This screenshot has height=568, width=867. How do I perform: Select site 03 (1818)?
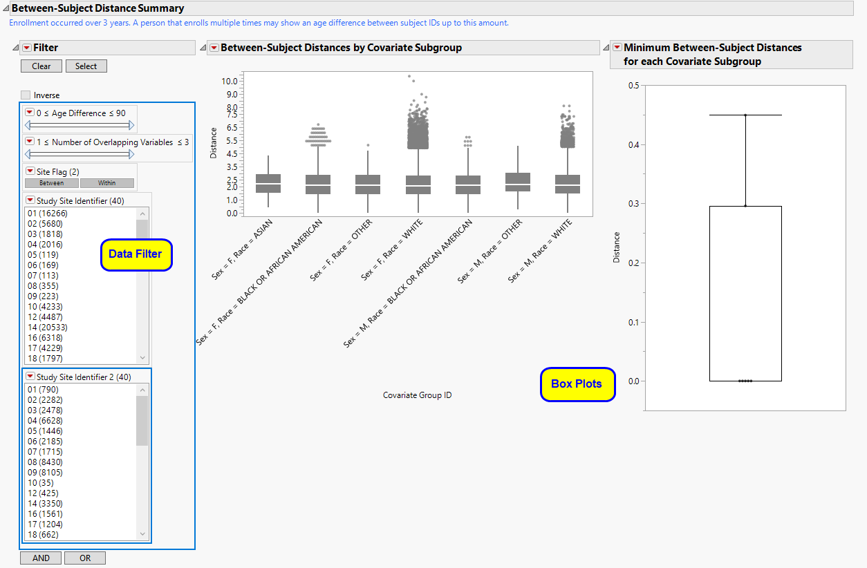[x=45, y=234]
